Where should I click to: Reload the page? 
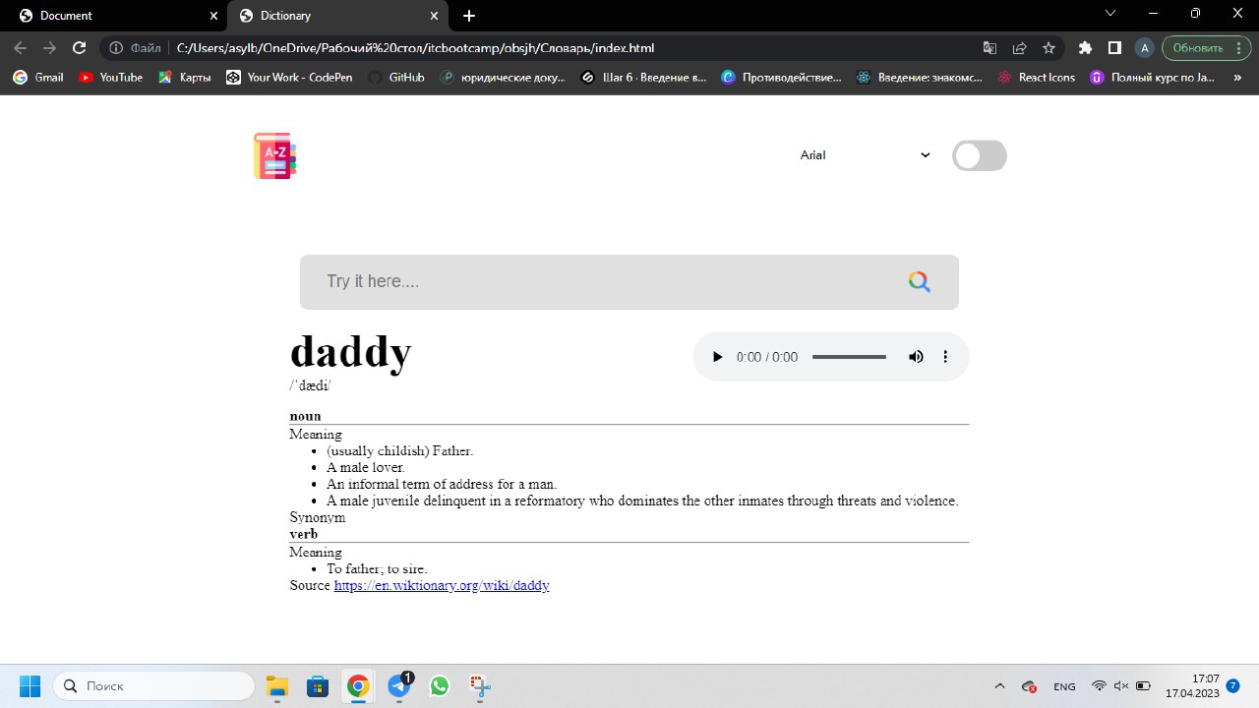pyautogui.click(x=80, y=47)
